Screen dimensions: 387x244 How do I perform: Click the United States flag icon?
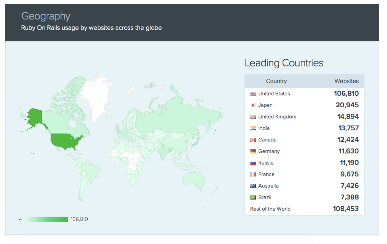(253, 94)
